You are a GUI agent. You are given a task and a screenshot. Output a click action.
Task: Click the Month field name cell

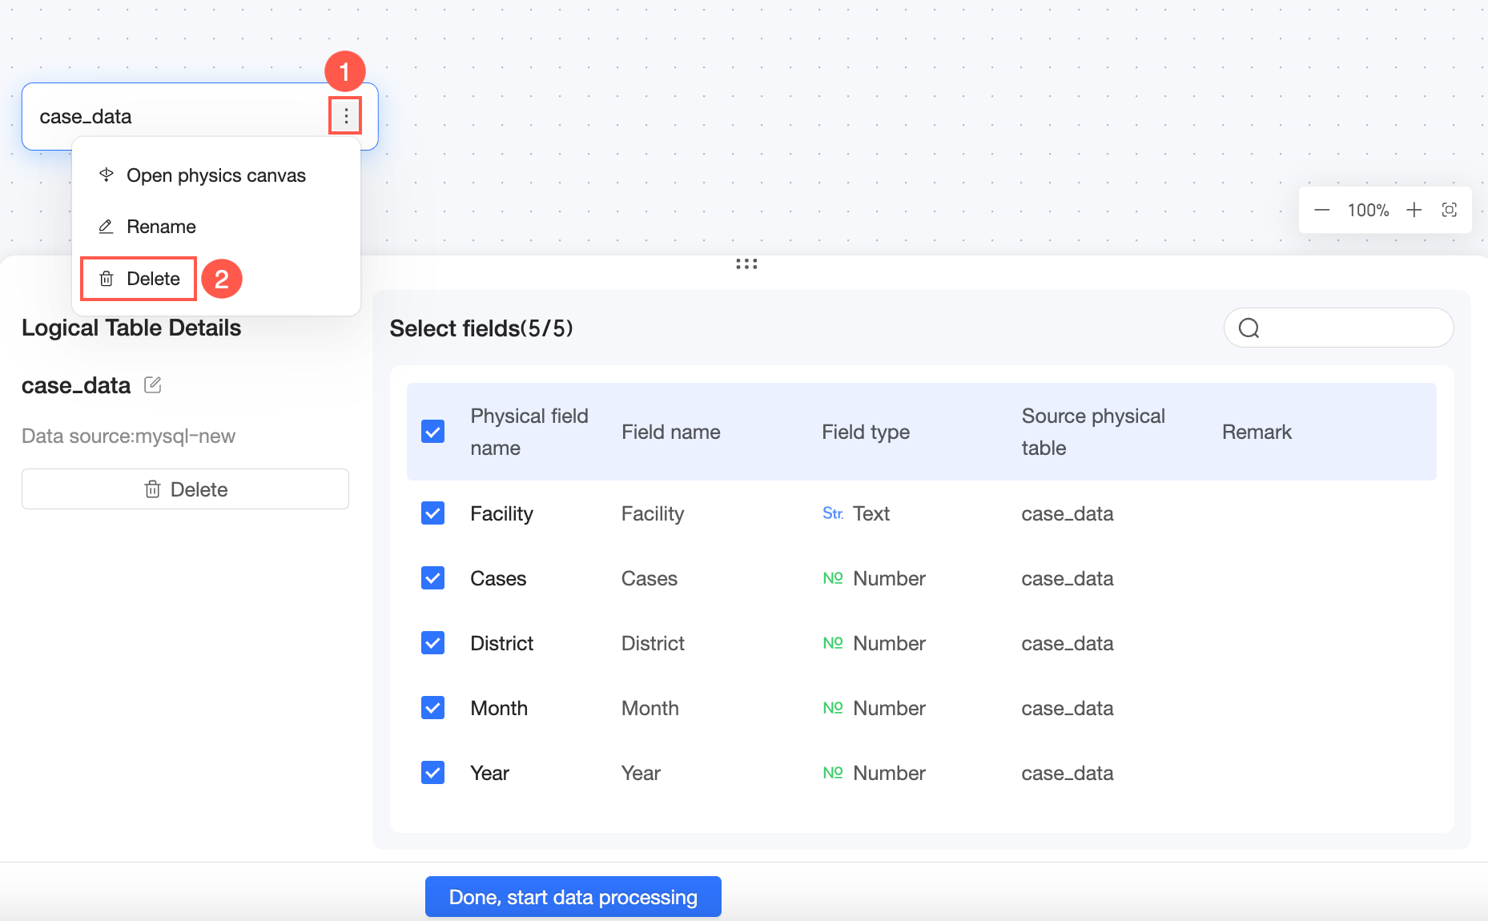point(650,708)
